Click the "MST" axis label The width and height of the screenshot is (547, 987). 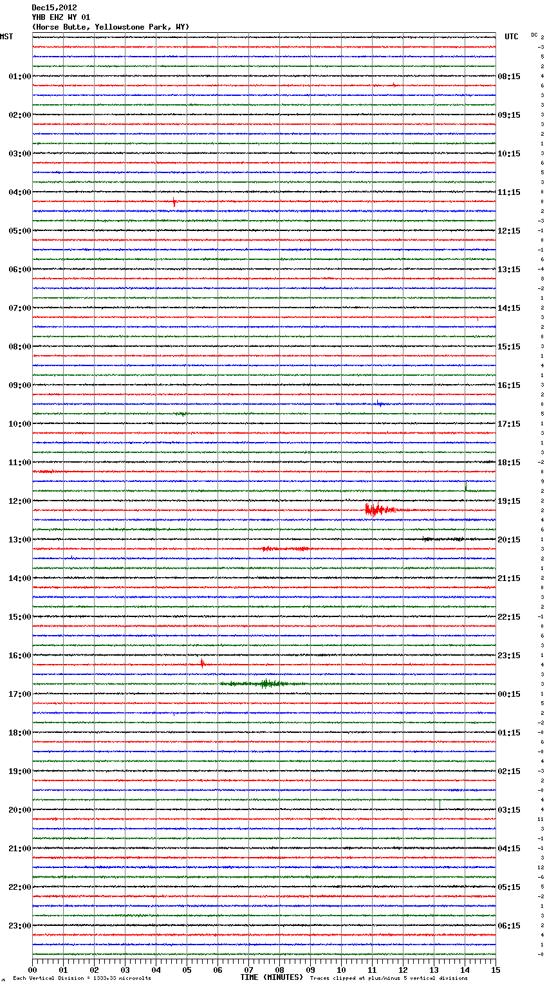(6, 37)
